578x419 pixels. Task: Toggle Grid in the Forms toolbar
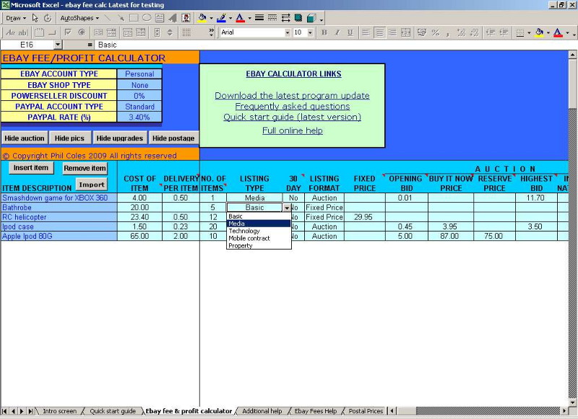(186, 32)
